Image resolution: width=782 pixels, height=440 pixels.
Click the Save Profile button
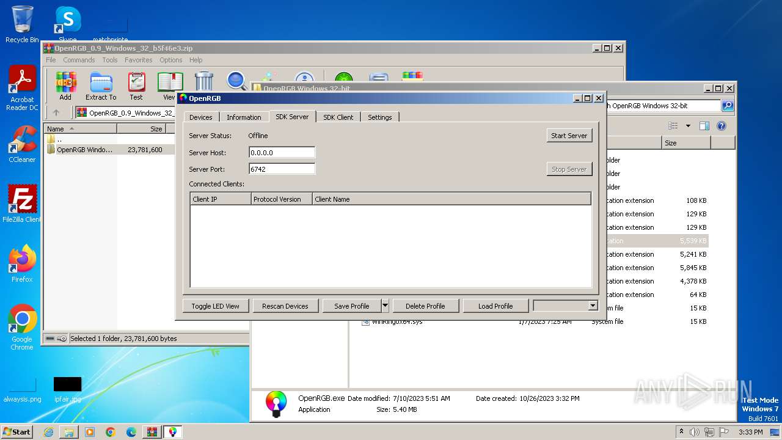(351, 306)
